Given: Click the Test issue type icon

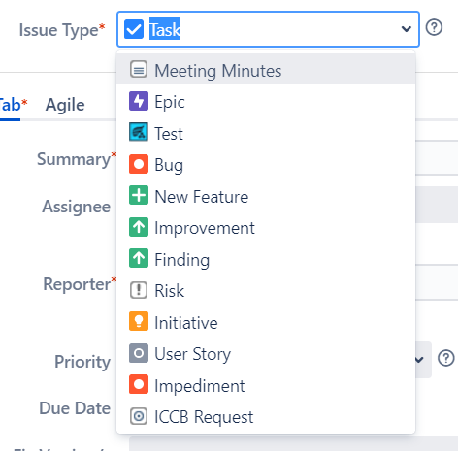Looking at the screenshot, I should pyautogui.click(x=139, y=132).
